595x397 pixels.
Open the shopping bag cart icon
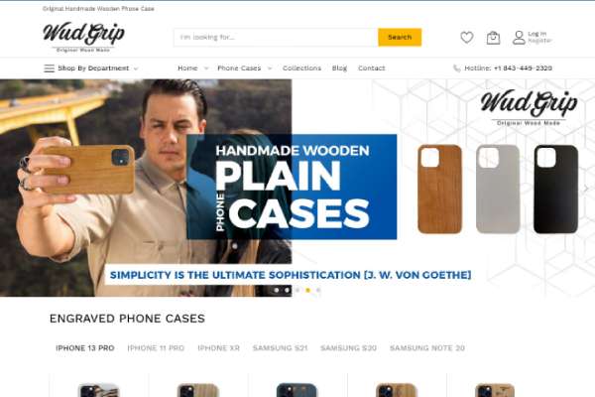coord(493,38)
